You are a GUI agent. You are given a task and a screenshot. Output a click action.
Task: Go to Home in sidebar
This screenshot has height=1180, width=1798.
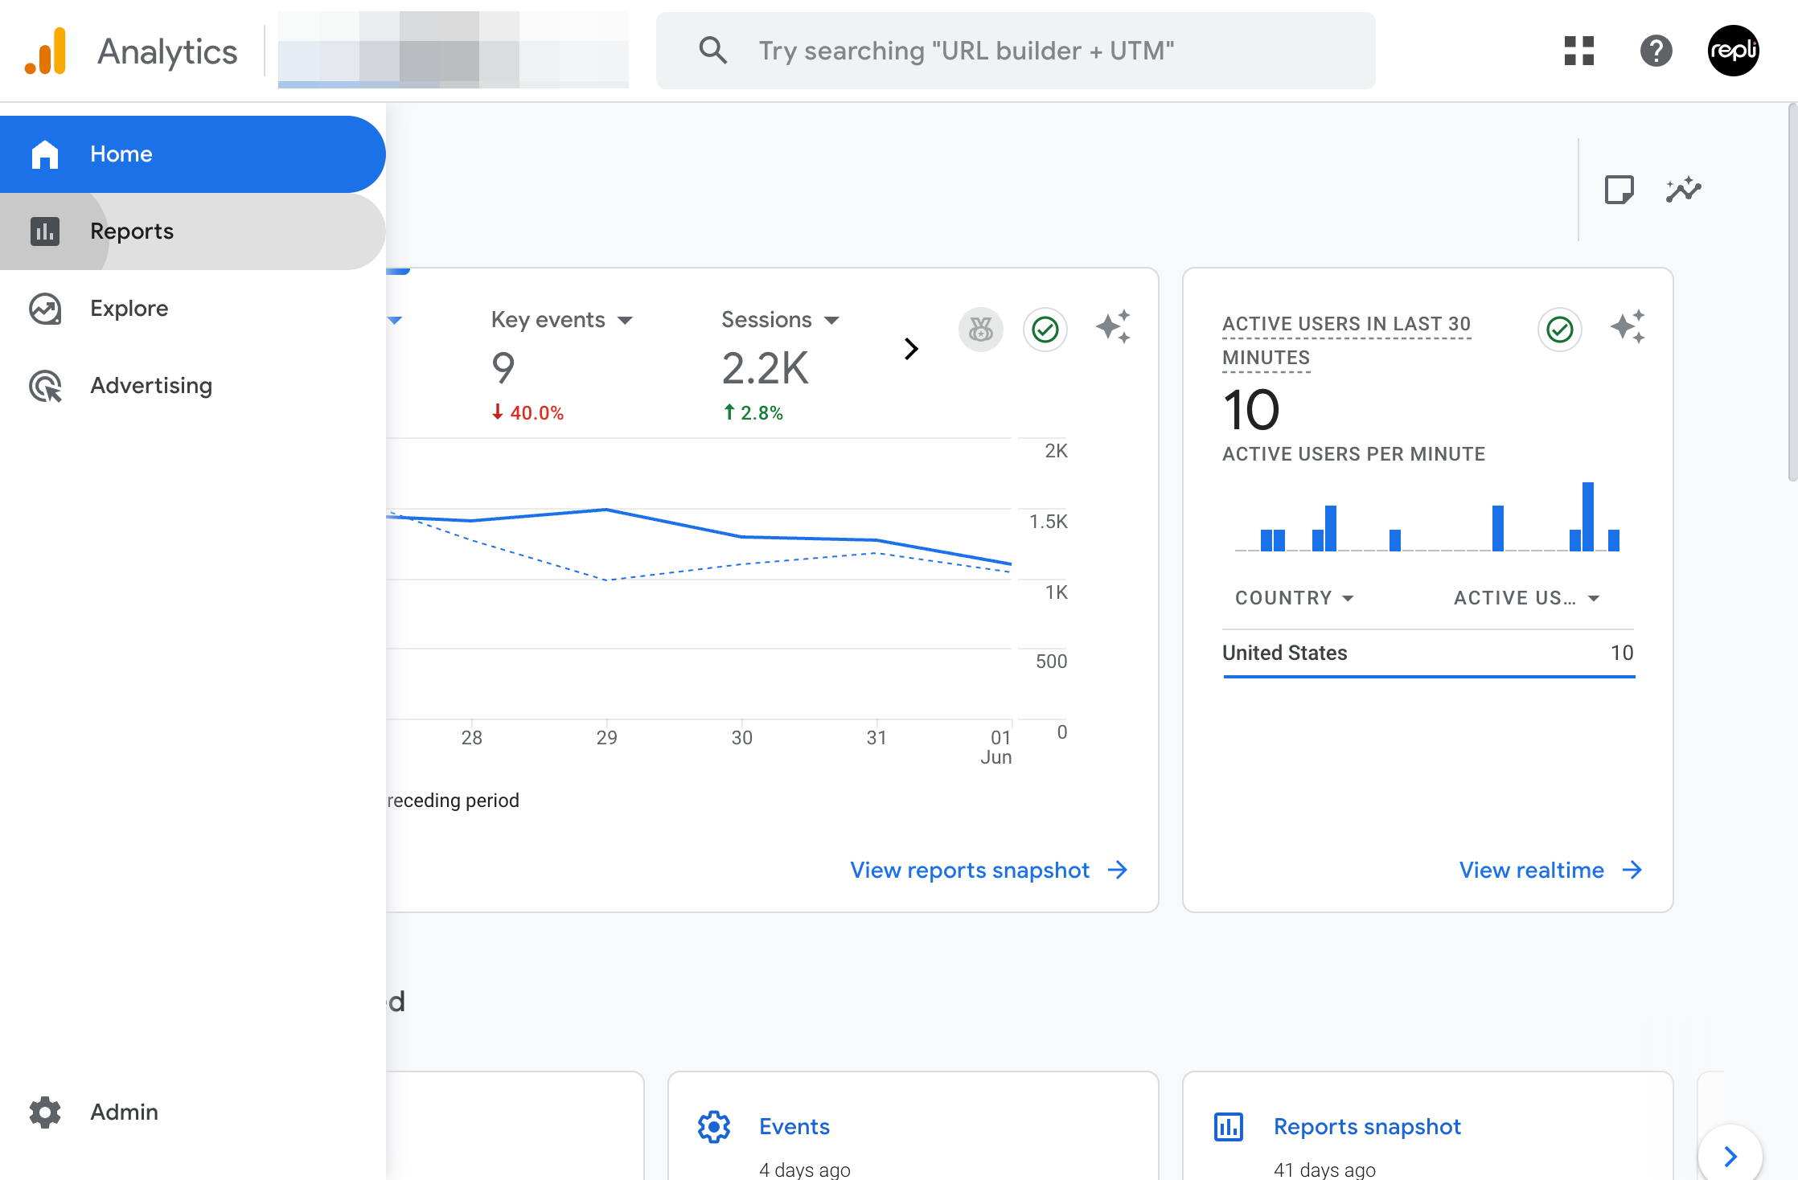tap(193, 154)
